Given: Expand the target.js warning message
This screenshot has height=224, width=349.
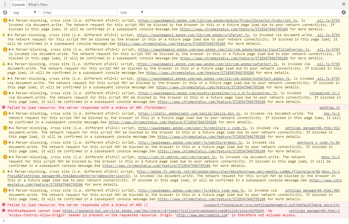Looking at the screenshot, I should tap(10, 157).
